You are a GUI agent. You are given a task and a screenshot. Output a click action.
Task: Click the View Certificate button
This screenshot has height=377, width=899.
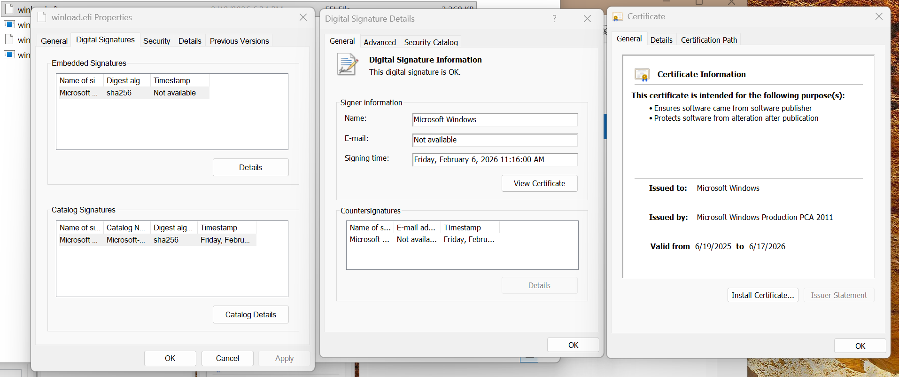[x=539, y=183]
